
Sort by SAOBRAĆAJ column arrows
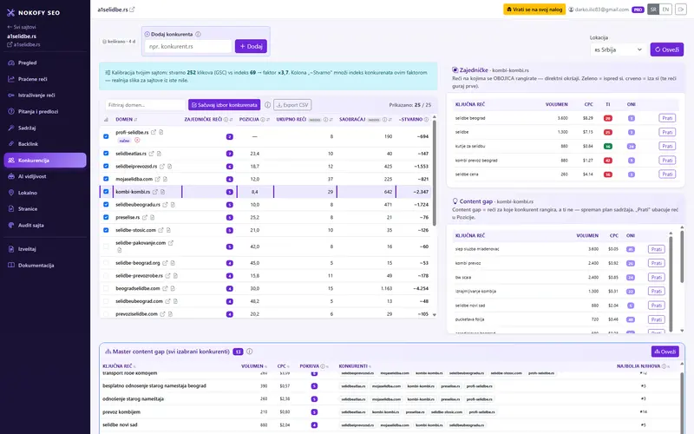click(391, 120)
